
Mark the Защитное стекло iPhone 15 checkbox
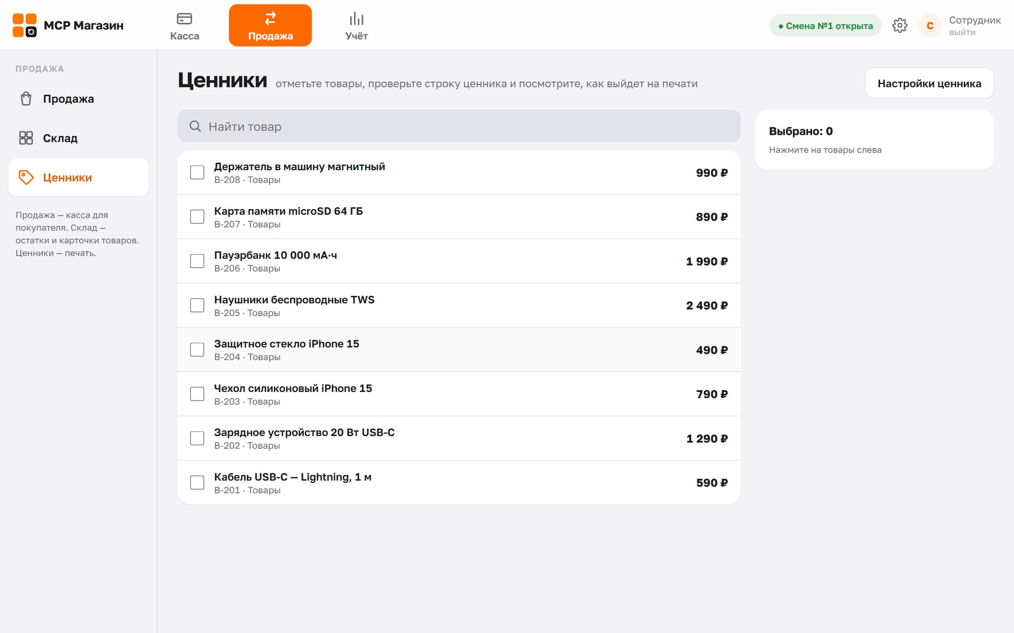197,349
